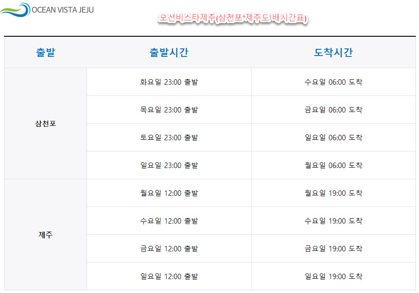Select the cell 수요일 12:00 출발

tap(169, 221)
